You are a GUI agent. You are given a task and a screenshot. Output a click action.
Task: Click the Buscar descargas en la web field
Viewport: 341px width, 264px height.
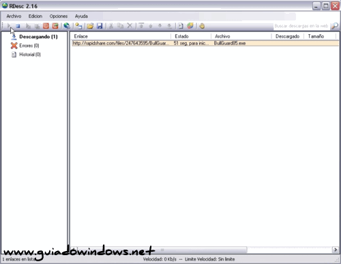click(x=301, y=26)
